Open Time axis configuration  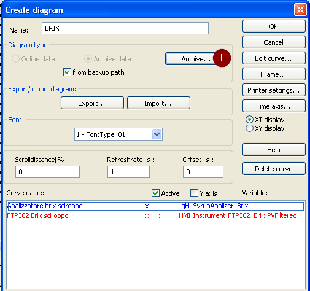(274, 106)
